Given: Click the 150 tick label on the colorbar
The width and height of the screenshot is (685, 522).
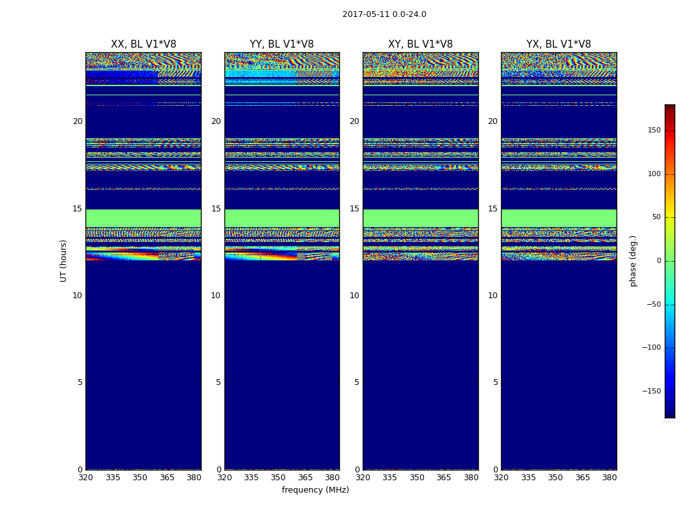Looking at the screenshot, I should click(x=654, y=130).
